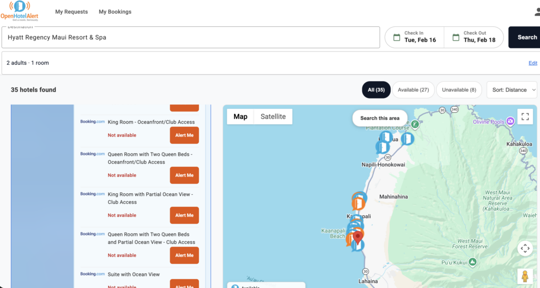Click the Street View pegman icon
Image resolution: width=540 pixels, height=288 pixels.
click(525, 276)
